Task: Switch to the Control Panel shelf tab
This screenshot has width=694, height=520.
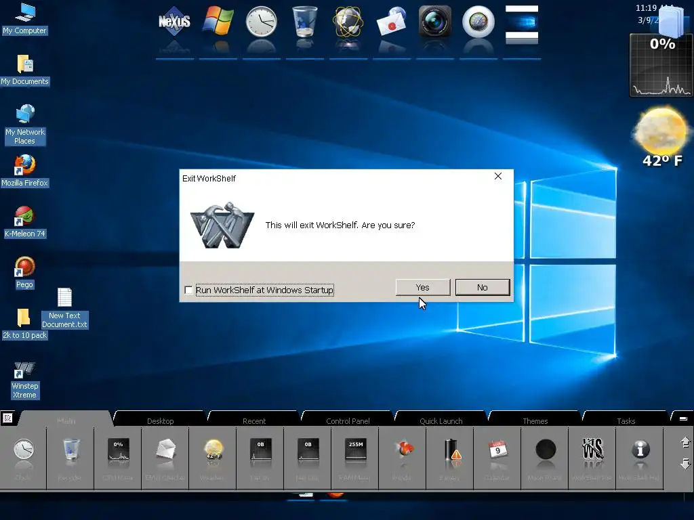Action: coord(348,420)
